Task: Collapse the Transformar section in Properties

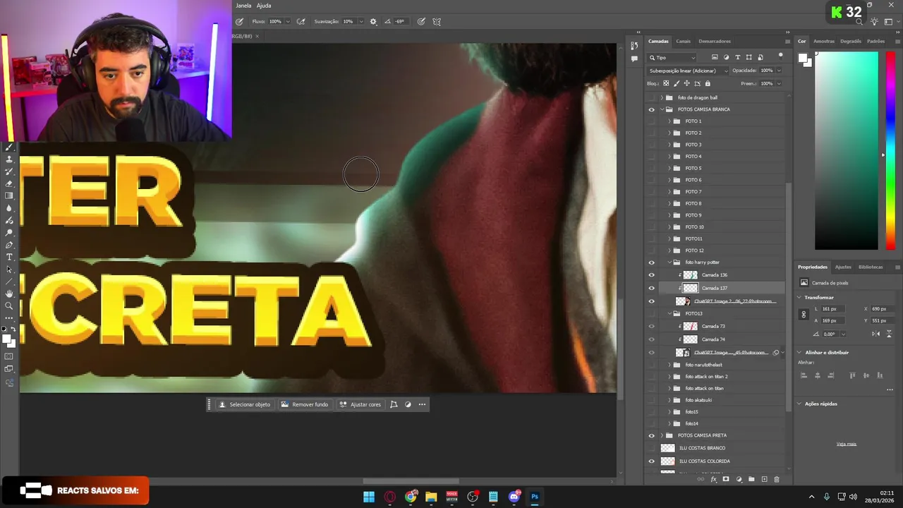Action: click(x=799, y=297)
